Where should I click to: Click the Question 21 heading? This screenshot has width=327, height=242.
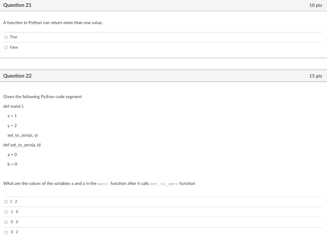coord(17,5)
